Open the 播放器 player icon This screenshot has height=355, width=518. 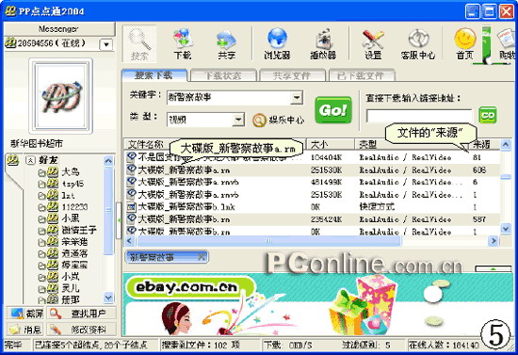(323, 44)
